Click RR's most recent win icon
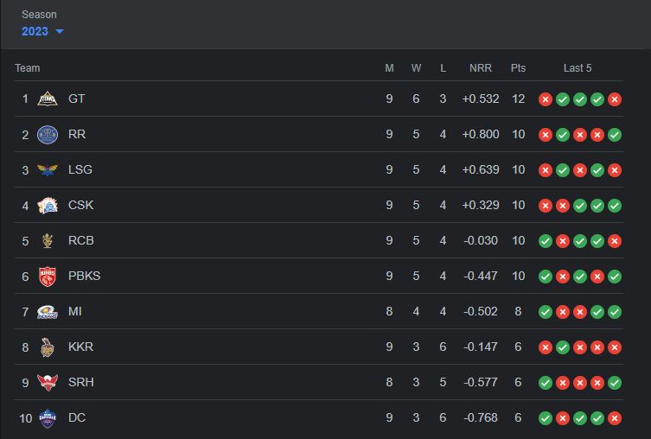The height and width of the screenshot is (439, 651). (615, 135)
